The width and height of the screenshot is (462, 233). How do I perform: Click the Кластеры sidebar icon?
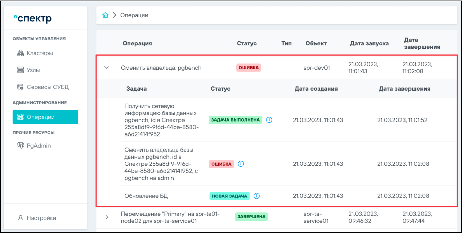[20, 53]
